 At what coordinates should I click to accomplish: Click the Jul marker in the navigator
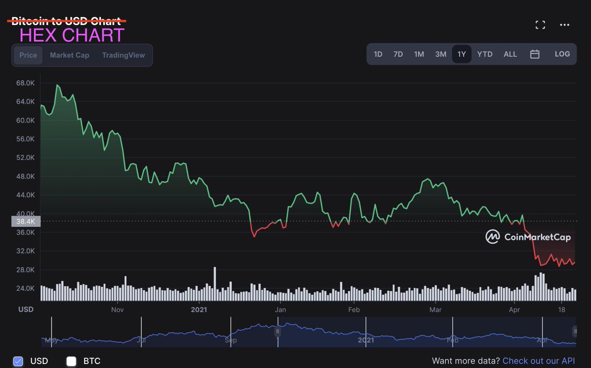point(141,340)
